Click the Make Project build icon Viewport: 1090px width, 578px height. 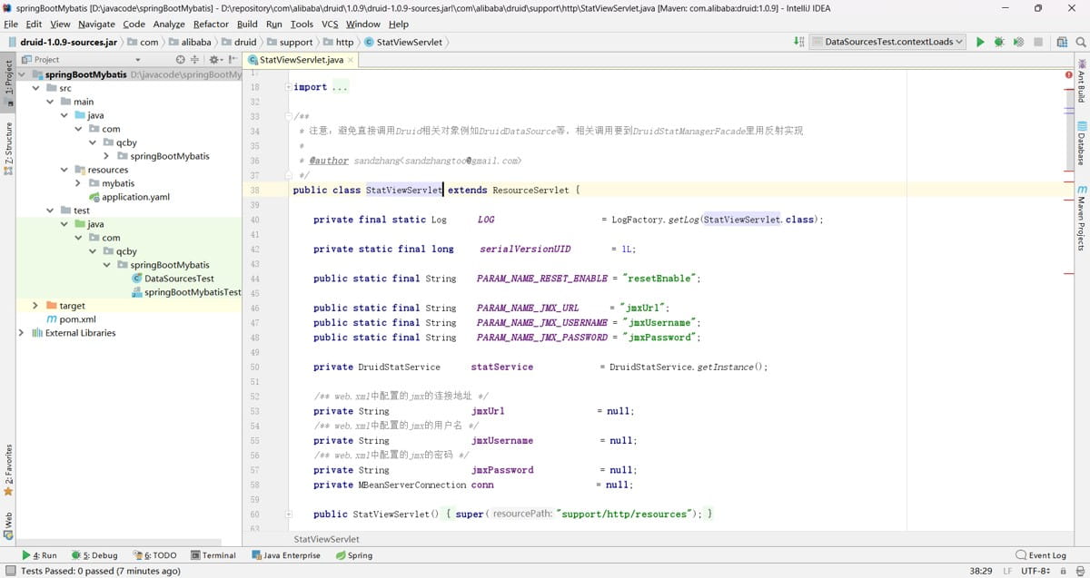point(798,42)
